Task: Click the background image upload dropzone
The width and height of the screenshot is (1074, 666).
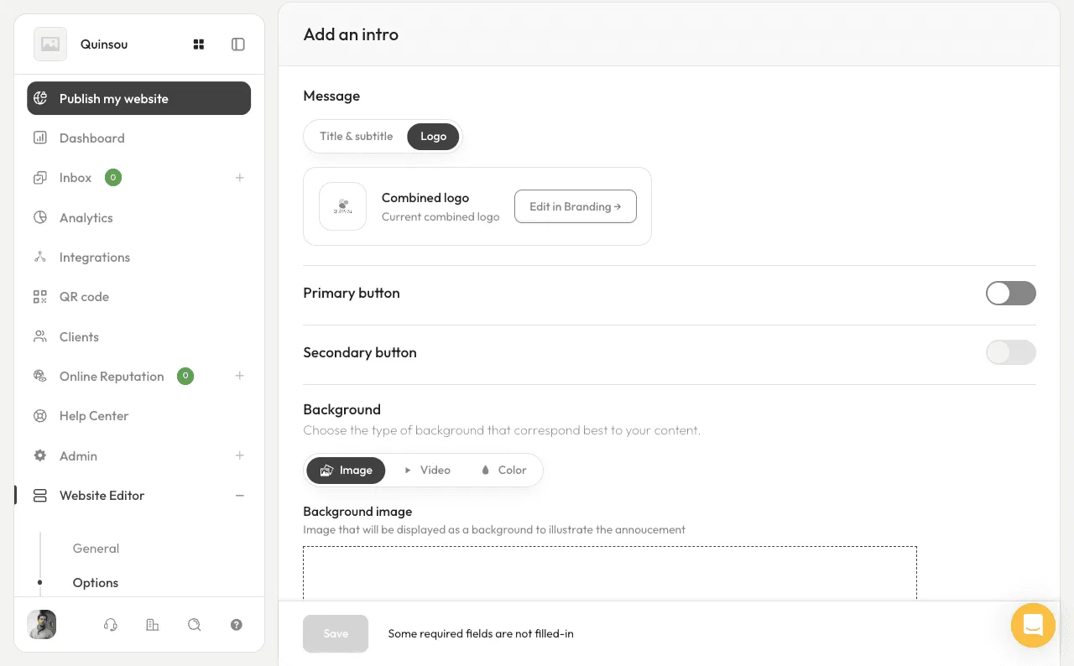Action: pyautogui.click(x=610, y=574)
